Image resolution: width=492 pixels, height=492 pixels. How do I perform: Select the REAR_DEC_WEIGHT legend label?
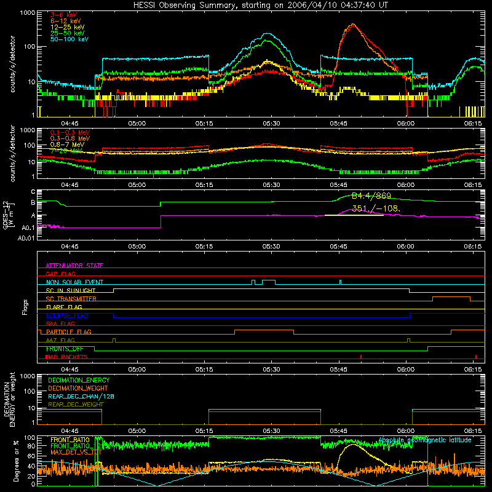(76, 405)
